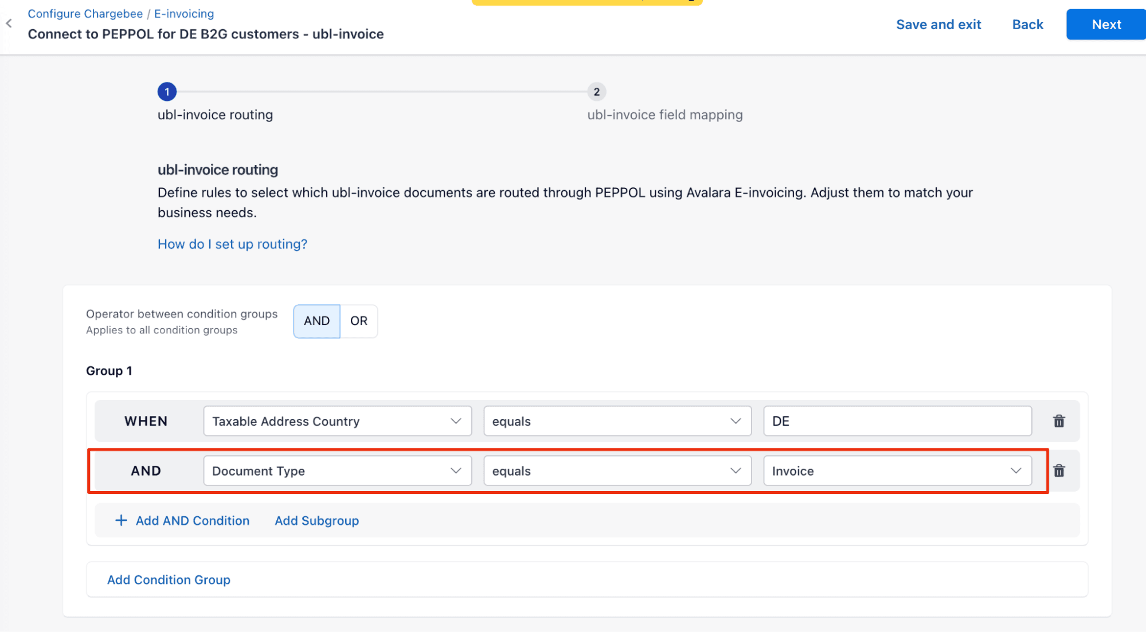Open first row equals operator dropdown
This screenshot has width=1146, height=632.
[x=617, y=421]
